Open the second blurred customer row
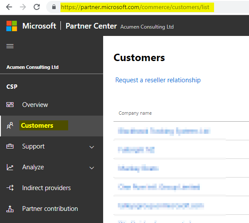 pos(136,150)
